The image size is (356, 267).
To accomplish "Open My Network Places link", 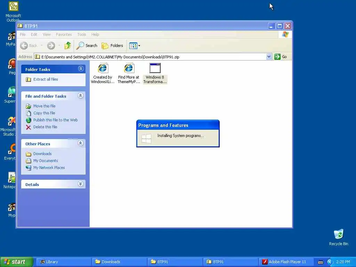I will [49, 168].
